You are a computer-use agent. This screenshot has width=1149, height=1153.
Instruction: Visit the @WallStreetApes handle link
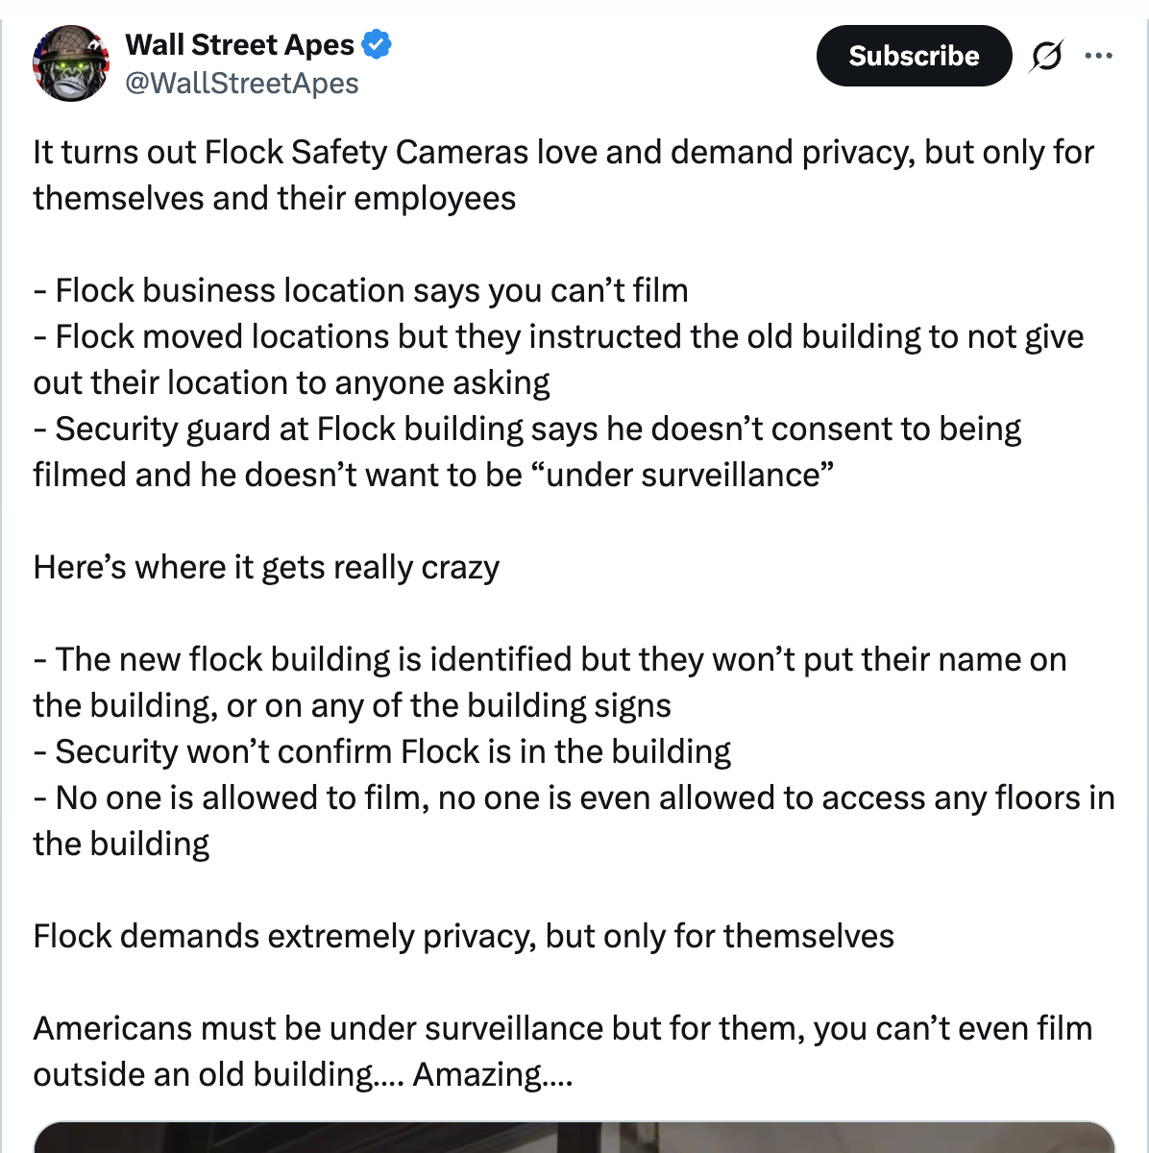pos(242,84)
